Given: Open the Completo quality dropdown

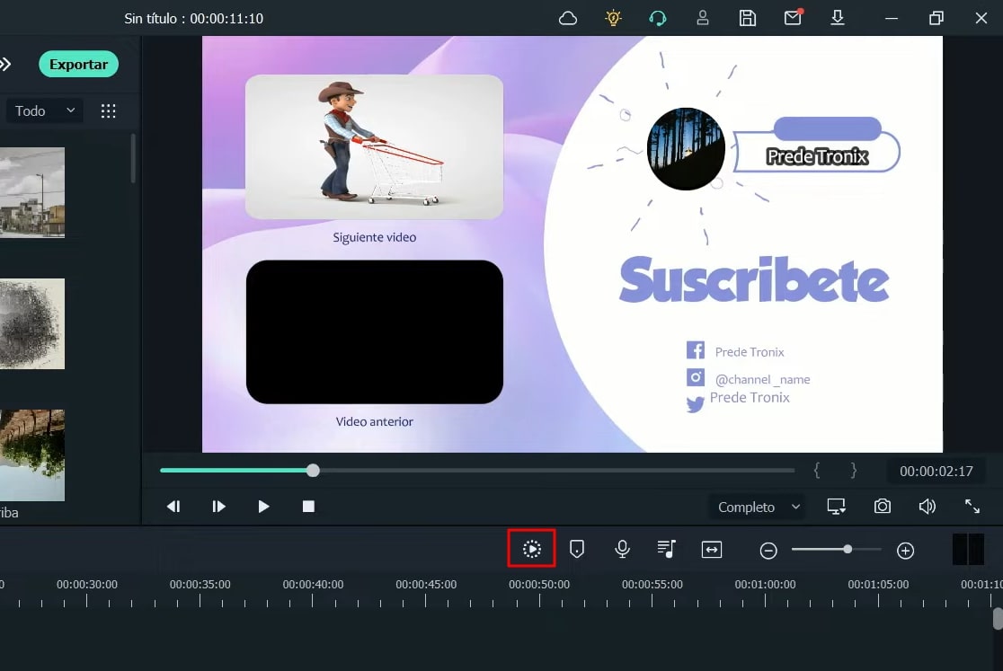Looking at the screenshot, I should point(758,507).
